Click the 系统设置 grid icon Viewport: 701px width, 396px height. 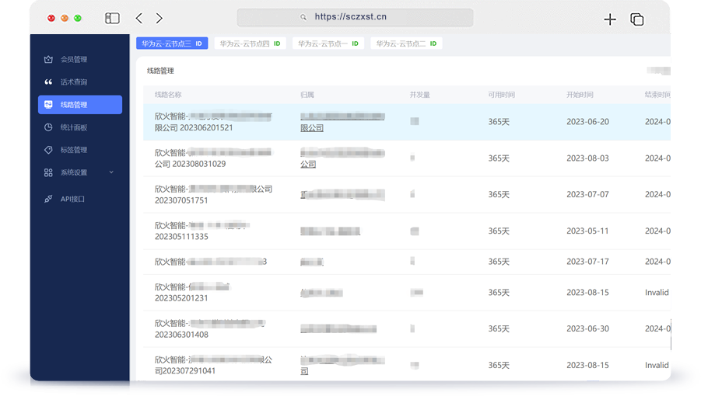[x=48, y=172]
